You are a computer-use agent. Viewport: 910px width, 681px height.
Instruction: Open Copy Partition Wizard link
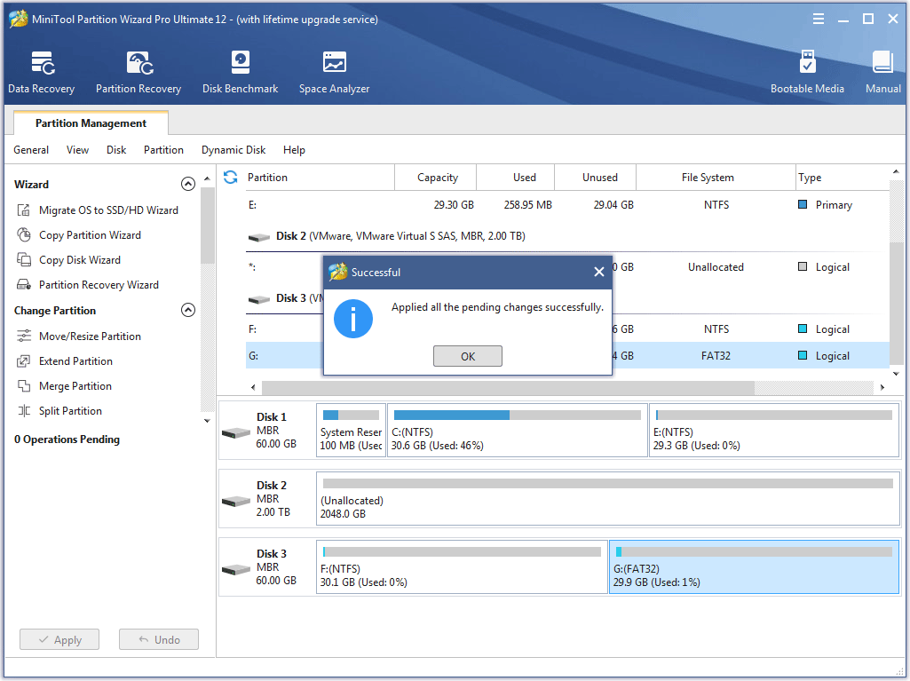[x=90, y=235]
